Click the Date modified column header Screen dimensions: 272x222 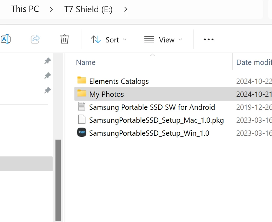(x=254, y=62)
